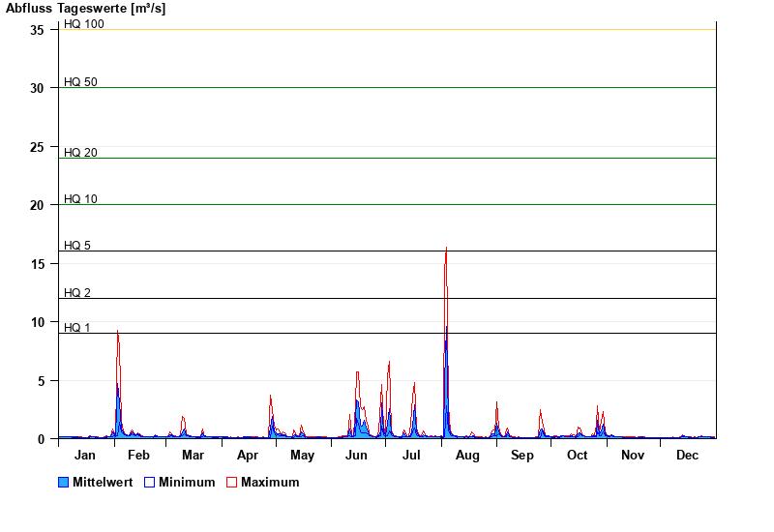Select the Aug month axis label
Image resolution: width=774 pixels, height=532 pixels.
pyautogui.click(x=467, y=456)
